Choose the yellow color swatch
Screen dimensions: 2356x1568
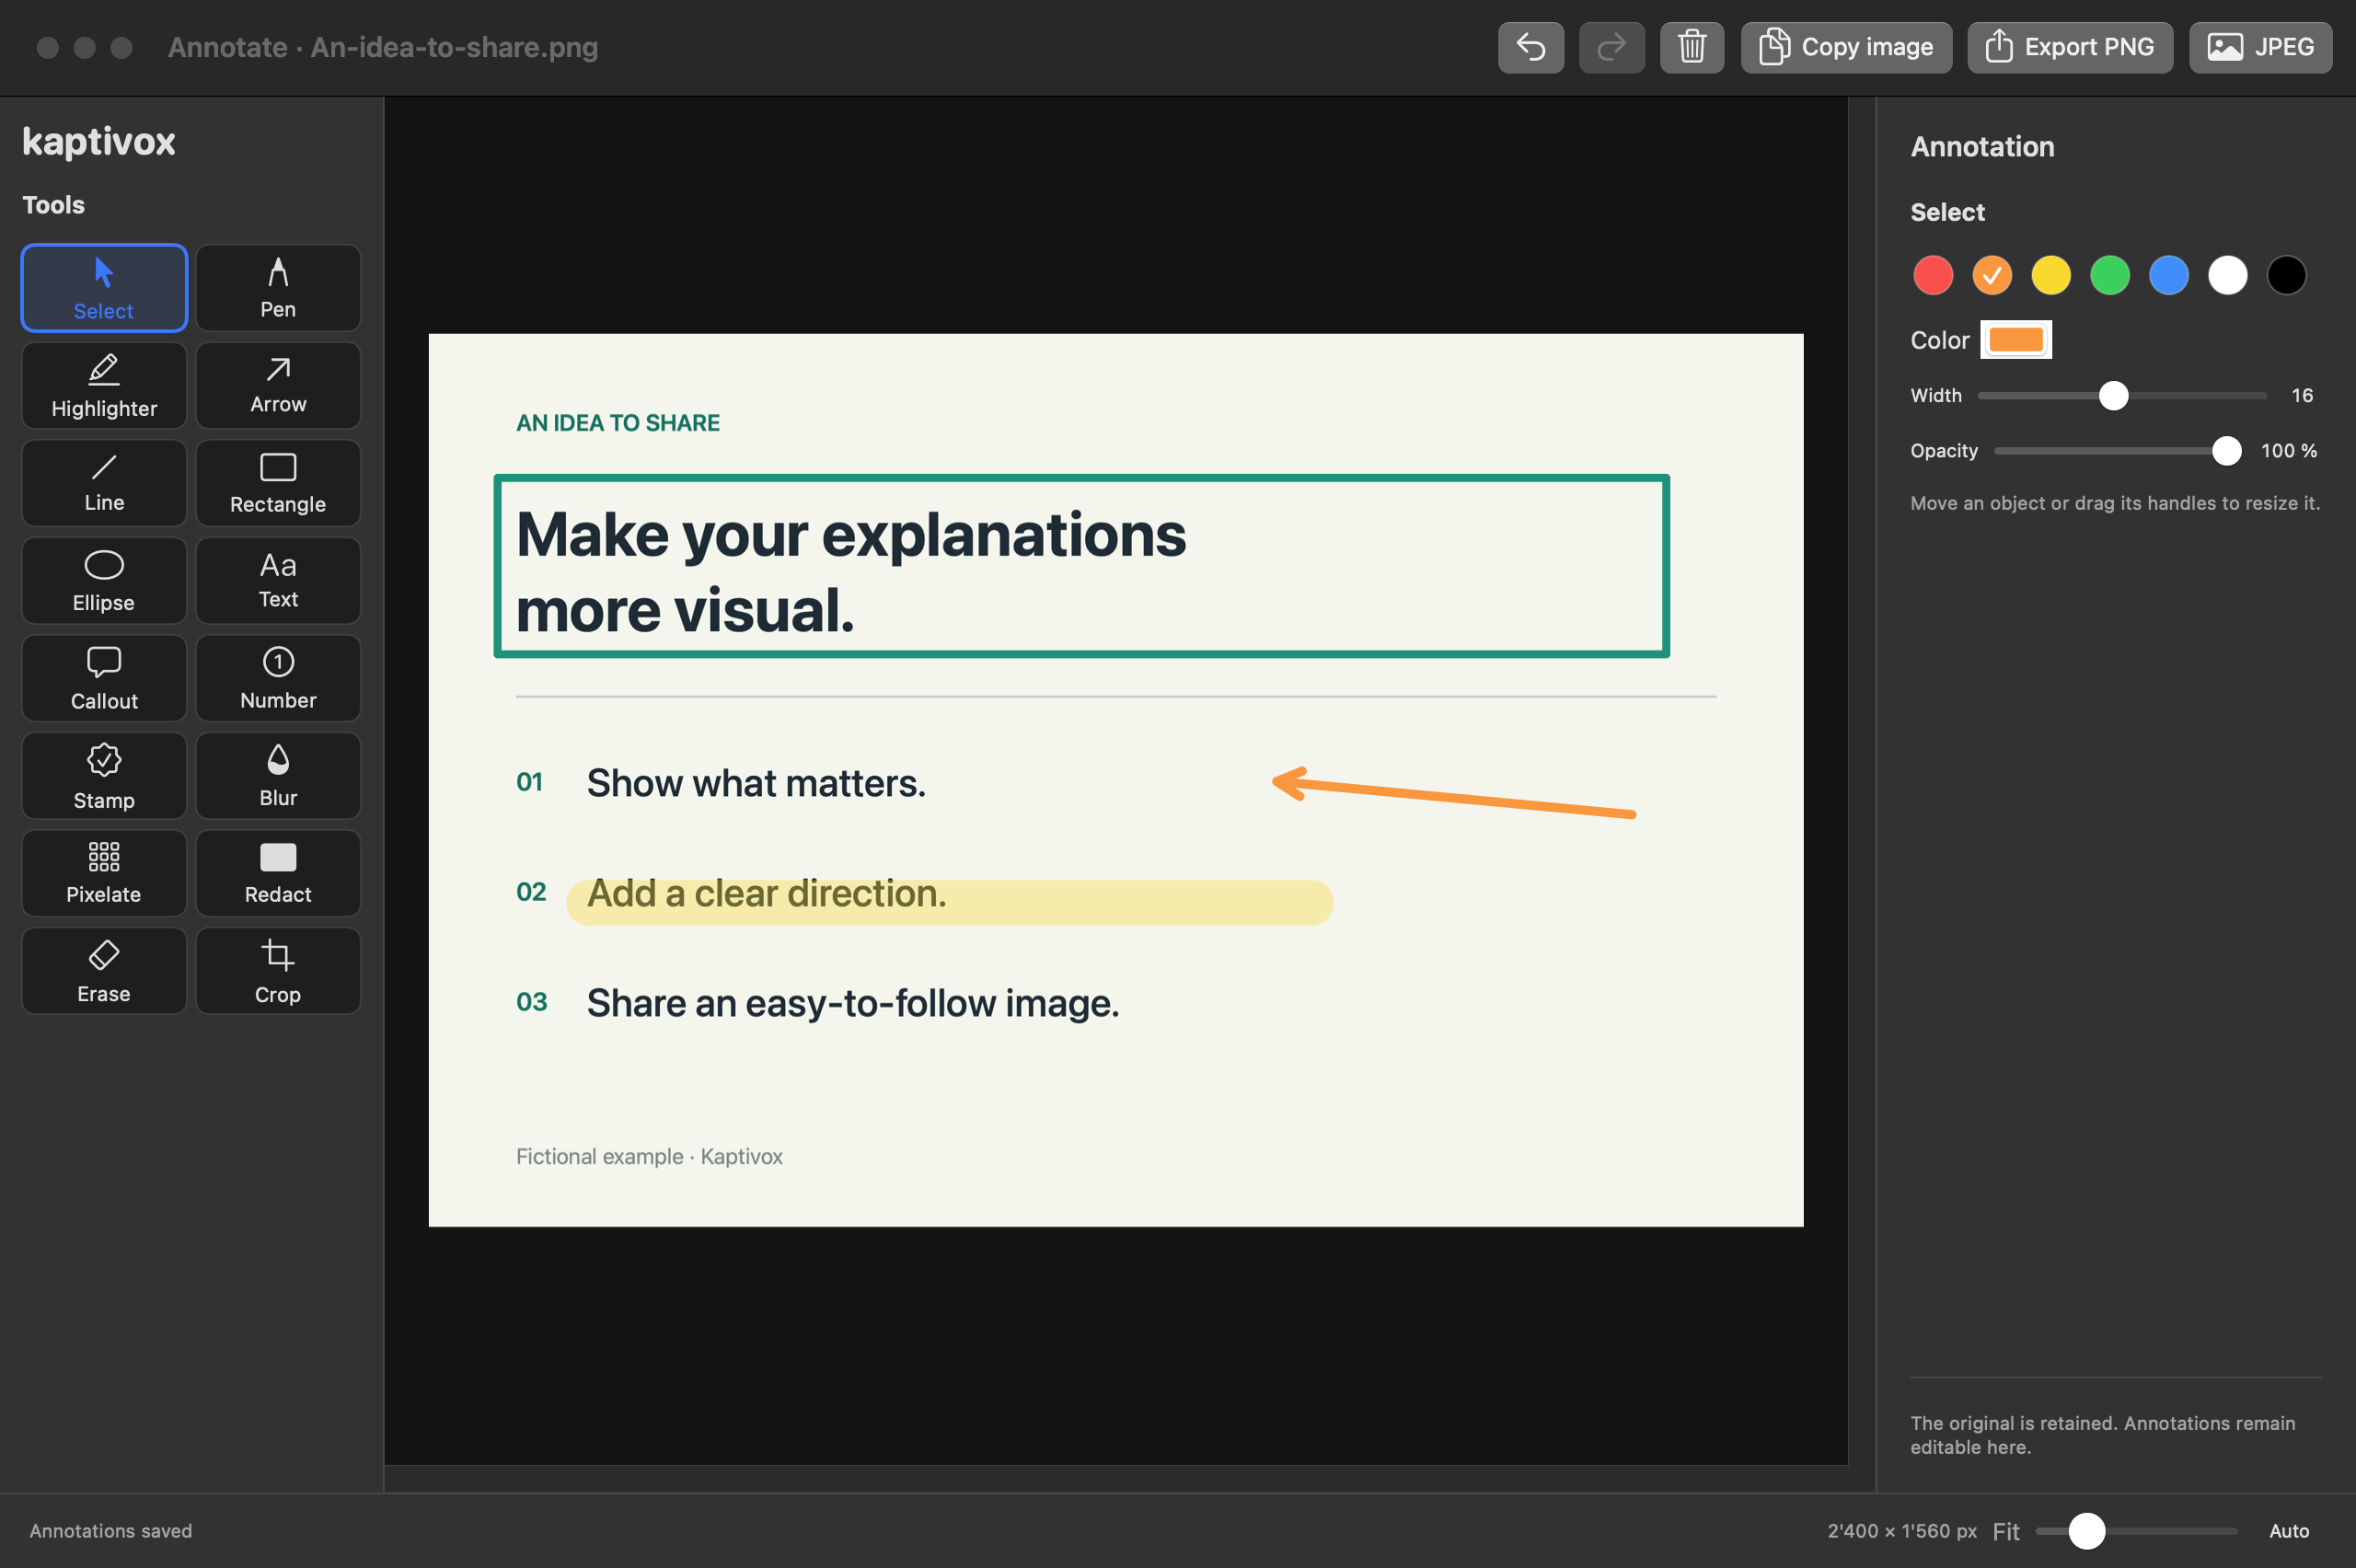pos(2051,275)
